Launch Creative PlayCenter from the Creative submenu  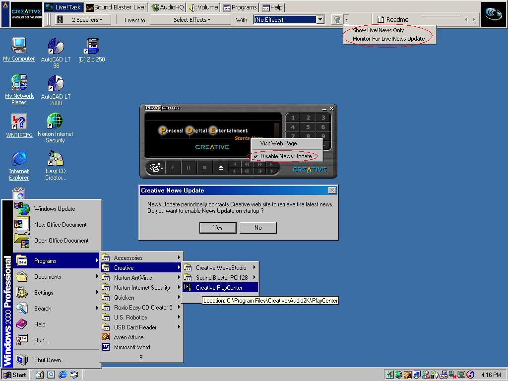pyautogui.click(x=220, y=288)
